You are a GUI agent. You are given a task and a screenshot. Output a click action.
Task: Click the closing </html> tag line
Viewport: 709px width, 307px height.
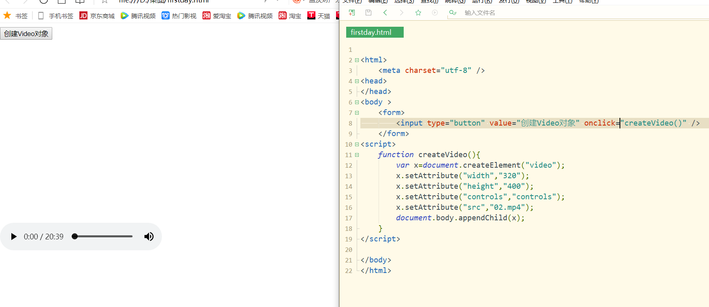pyautogui.click(x=376, y=271)
